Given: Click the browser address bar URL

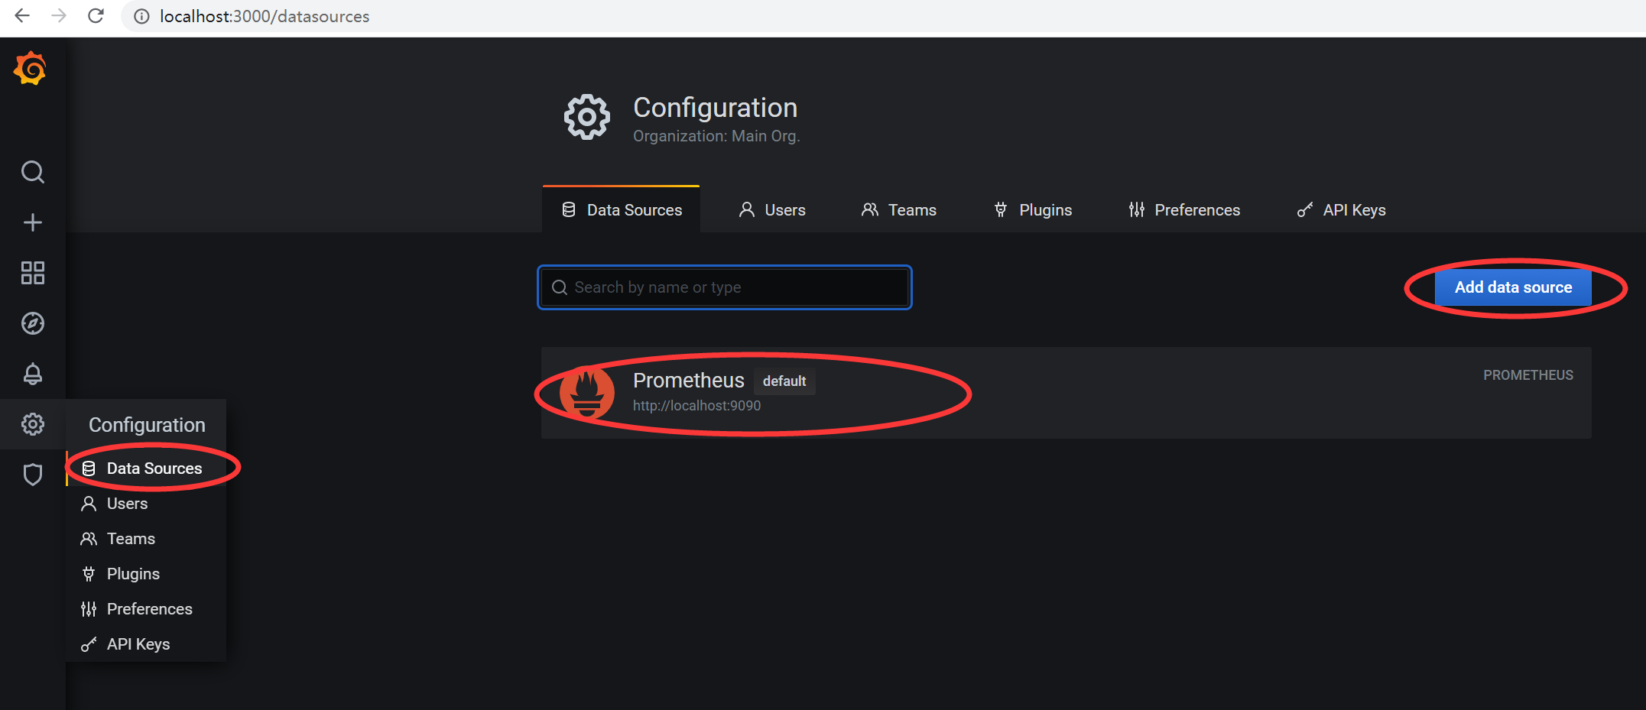Looking at the screenshot, I should click(264, 16).
